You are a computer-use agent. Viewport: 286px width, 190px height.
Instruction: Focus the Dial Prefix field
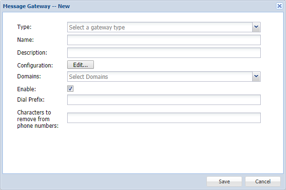coord(163,99)
